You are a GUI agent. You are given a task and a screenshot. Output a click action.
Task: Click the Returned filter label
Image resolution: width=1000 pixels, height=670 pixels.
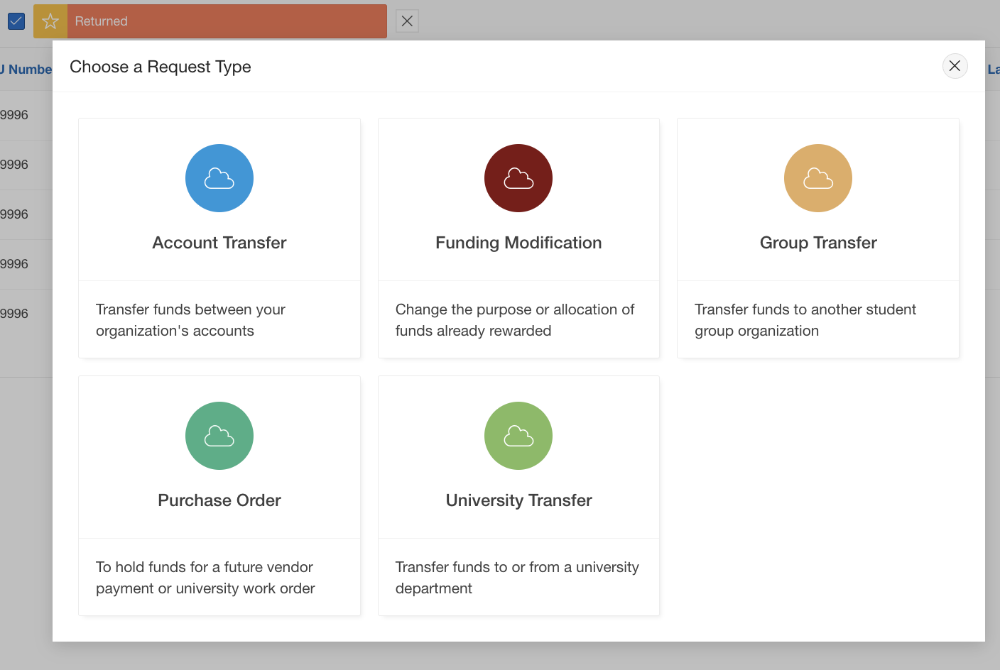102,21
